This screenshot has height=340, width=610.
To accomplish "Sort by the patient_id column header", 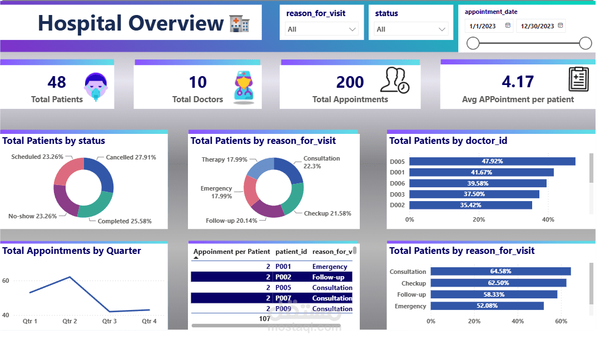I will tap(291, 252).
